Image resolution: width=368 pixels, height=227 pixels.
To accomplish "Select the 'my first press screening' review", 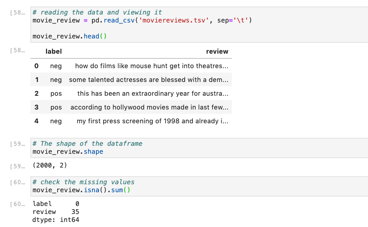I will coord(152,121).
